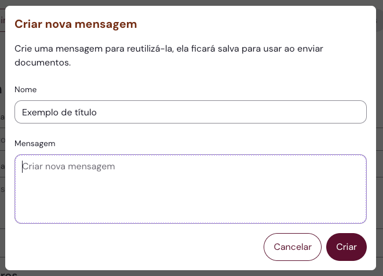This screenshot has height=276, width=383.
Task: Click the Criar button
Action: (x=346, y=247)
